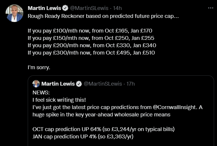217x146 pixels.
Task: Click @MartinSLewis handle in the quoted tweet
Action: (103, 84)
